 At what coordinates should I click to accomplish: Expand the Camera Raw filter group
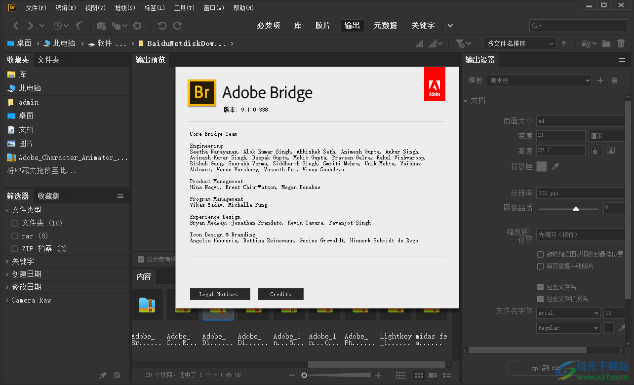(7, 300)
